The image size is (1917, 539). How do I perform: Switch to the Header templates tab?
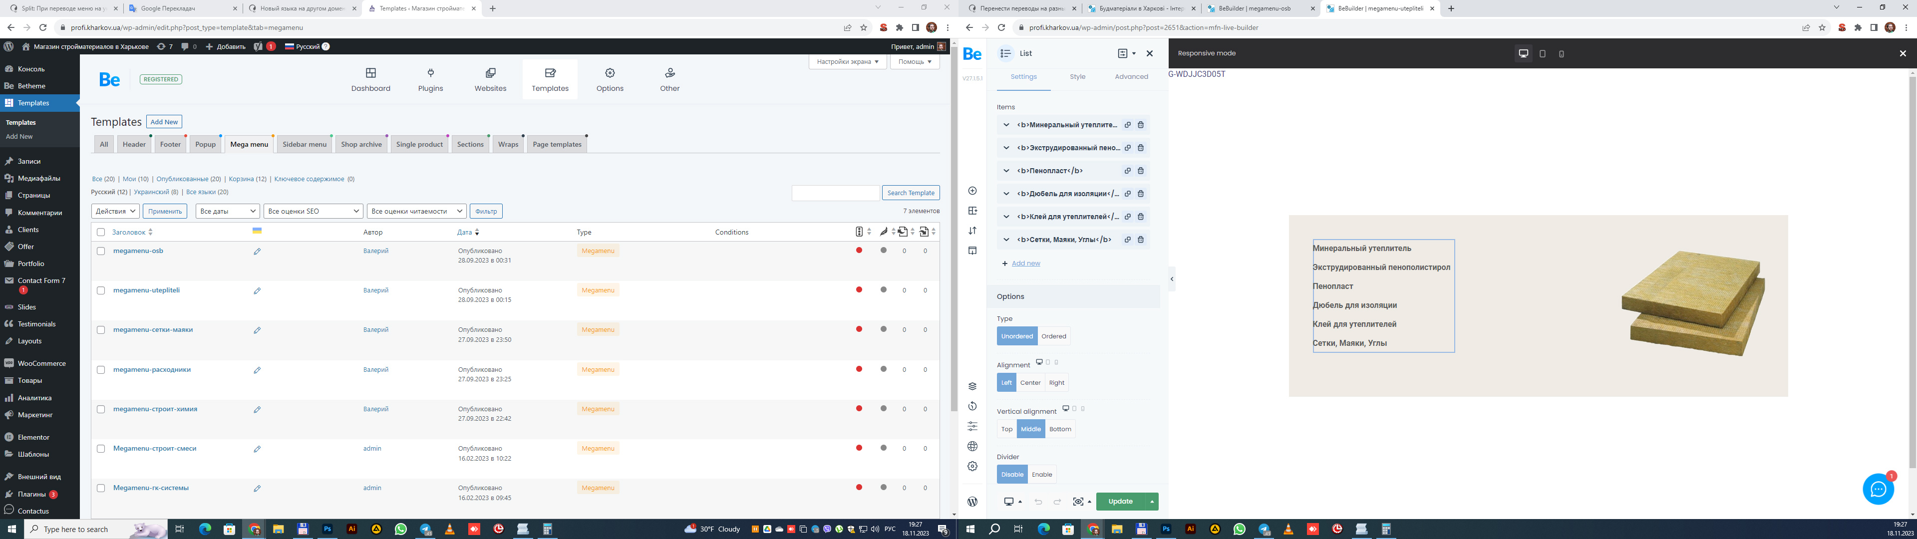tap(134, 144)
